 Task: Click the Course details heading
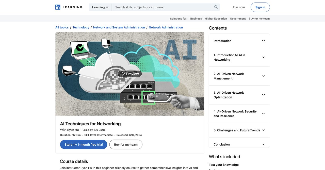(x=74, y=161)
